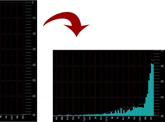Click the 6k3 frequency label

point(123,118)
